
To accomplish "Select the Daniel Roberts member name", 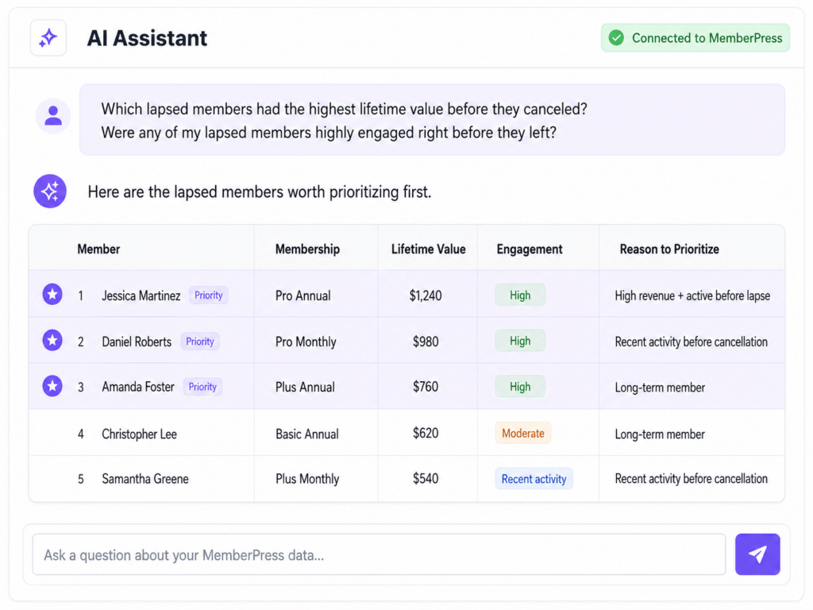I will coord(137,342).
